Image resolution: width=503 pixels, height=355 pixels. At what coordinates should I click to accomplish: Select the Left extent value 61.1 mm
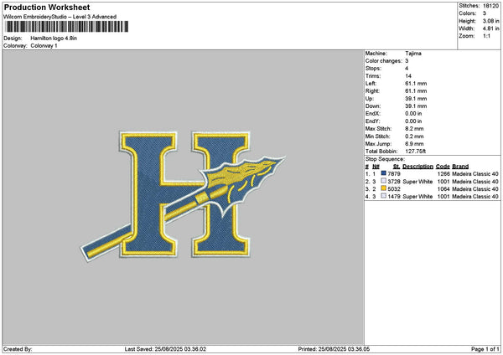[416, 83]
